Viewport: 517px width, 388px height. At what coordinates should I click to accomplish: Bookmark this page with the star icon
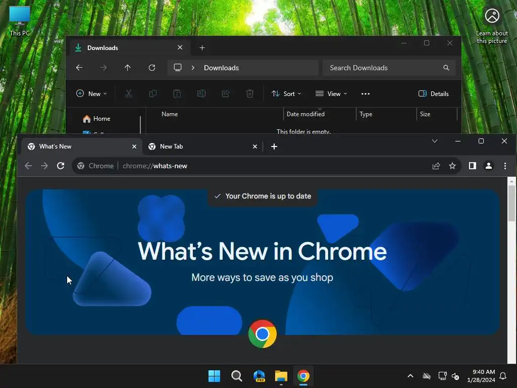[x=452, y=166]
